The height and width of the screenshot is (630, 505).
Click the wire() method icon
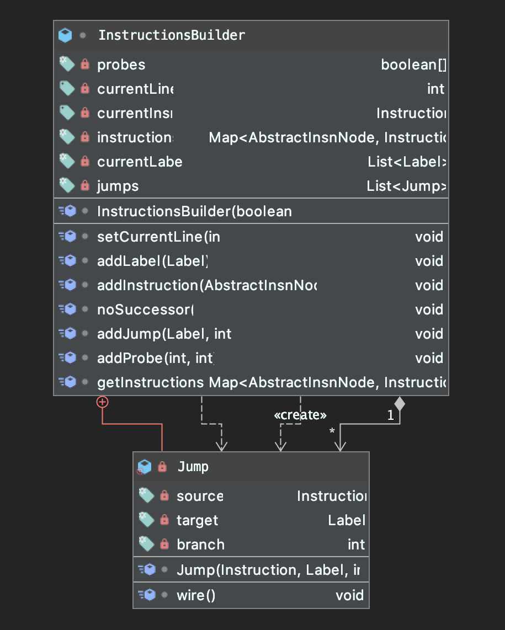tap(146, 595)
